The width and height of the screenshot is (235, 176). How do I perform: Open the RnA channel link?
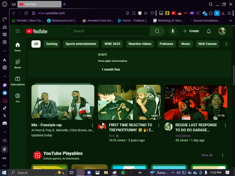tap(112, 136)
